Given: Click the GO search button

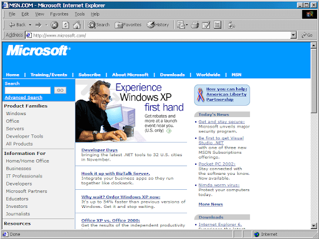Looking at the screenshot, I should click(x=60, y=90).
